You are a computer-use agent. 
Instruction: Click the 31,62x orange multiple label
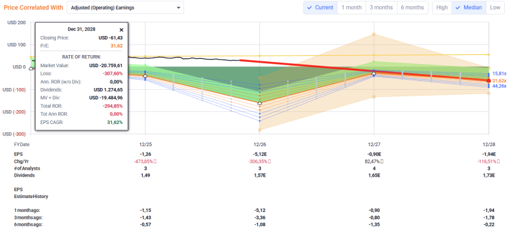click(499, 80)
